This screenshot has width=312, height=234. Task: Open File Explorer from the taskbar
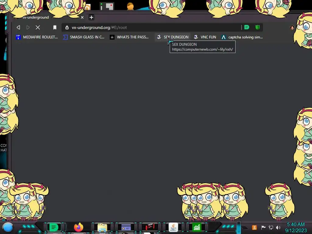click(x=102, y=227)
